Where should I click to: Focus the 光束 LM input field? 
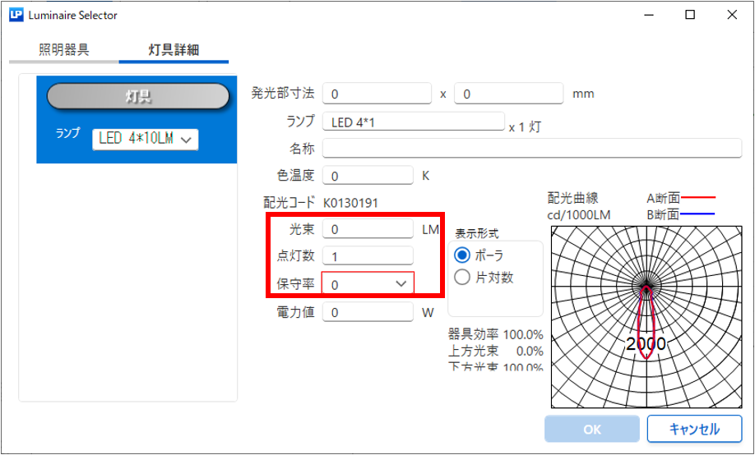click(x=368, y=230)
